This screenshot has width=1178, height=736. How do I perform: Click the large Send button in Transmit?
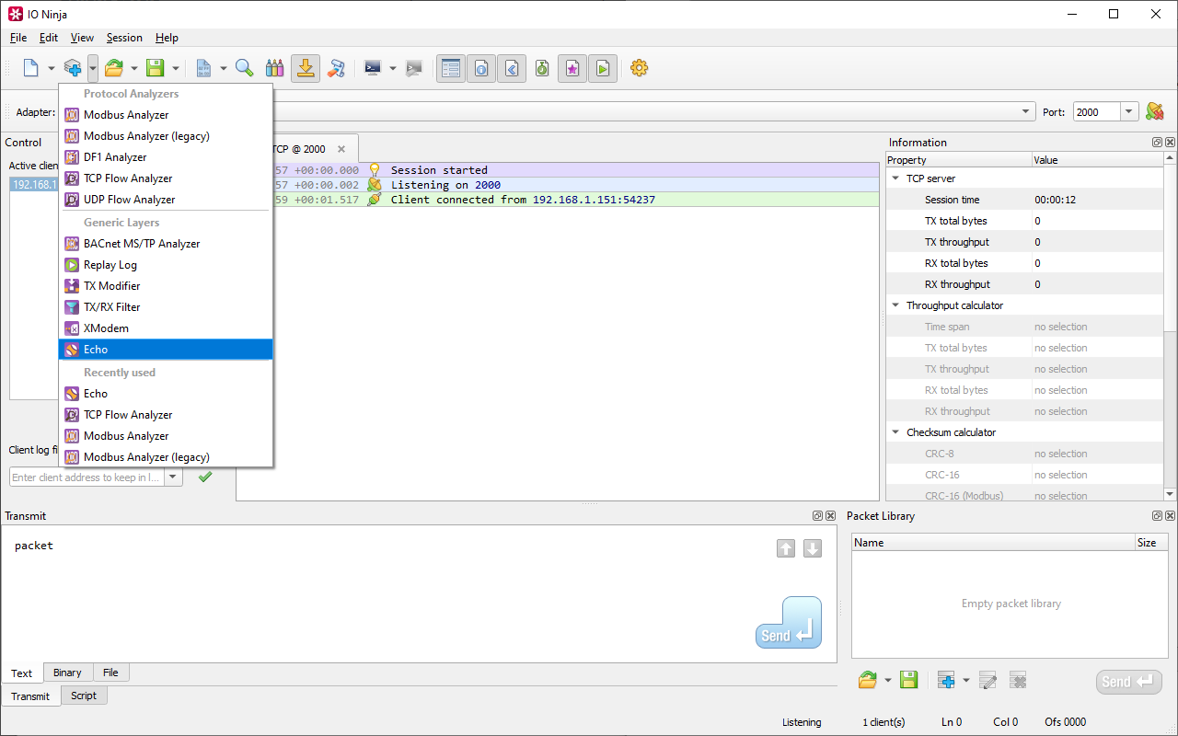[x=789, y=623]
